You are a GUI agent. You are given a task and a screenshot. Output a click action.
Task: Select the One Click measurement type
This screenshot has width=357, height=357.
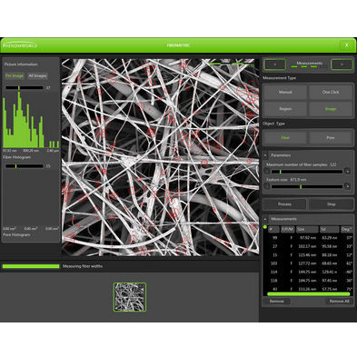pos(331,92)
